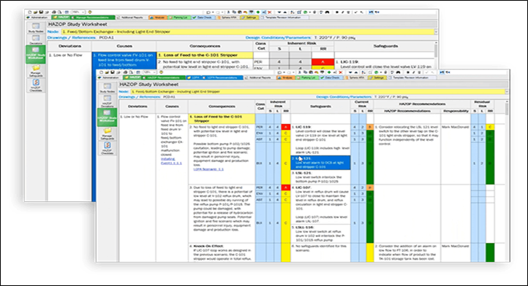This screenshot has height=286, width=528.
Task: Click red X delete icon in front toolbar
Action: click(341, 72)
